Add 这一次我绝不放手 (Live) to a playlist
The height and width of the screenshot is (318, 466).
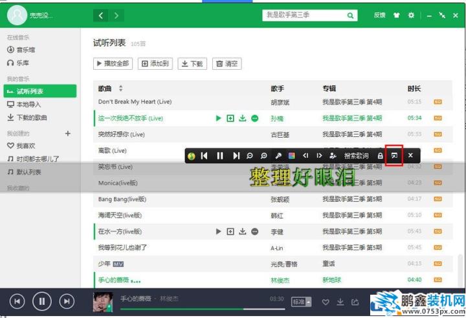pos(230,118)
